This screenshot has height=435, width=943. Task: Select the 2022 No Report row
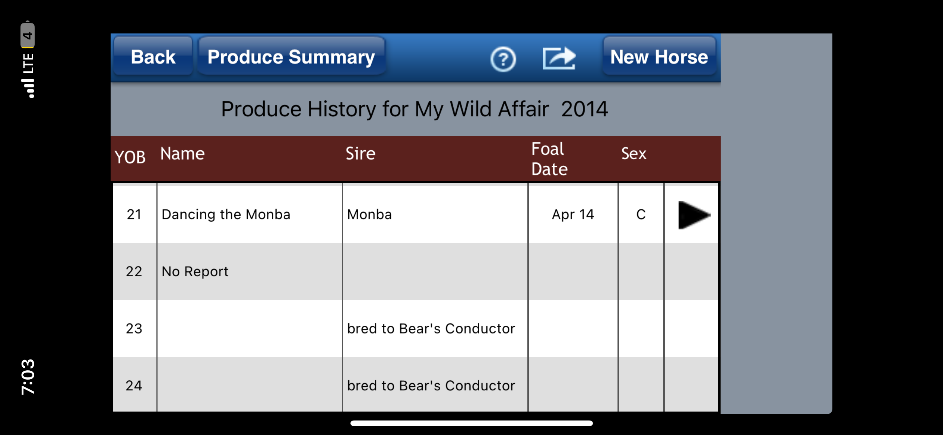point(415,271)
